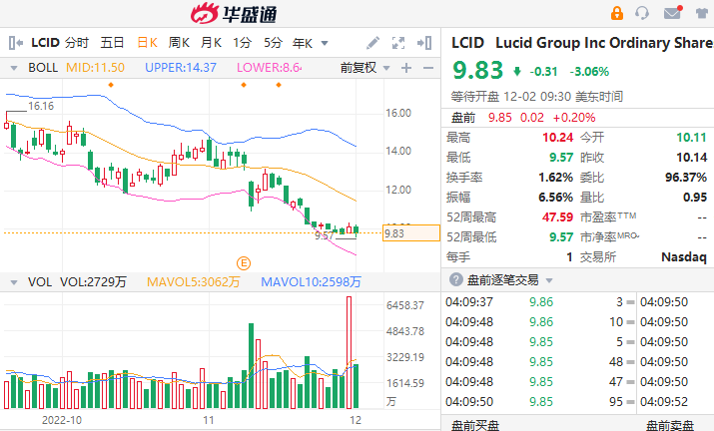
Task: Click the 今开 value 10.11
Action: pyautogui.click(x=691, y=137)
